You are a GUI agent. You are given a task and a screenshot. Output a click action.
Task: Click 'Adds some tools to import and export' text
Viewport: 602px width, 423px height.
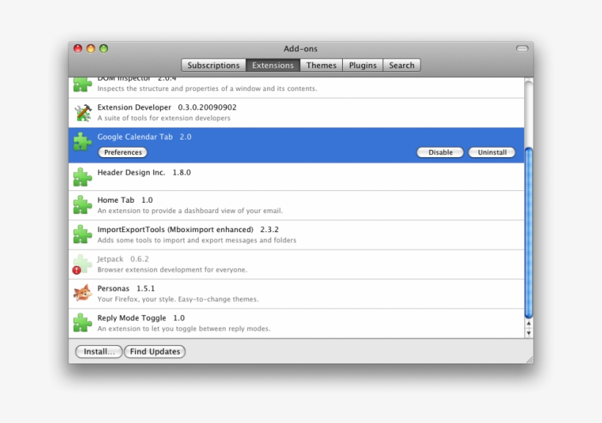click(197, 240)
